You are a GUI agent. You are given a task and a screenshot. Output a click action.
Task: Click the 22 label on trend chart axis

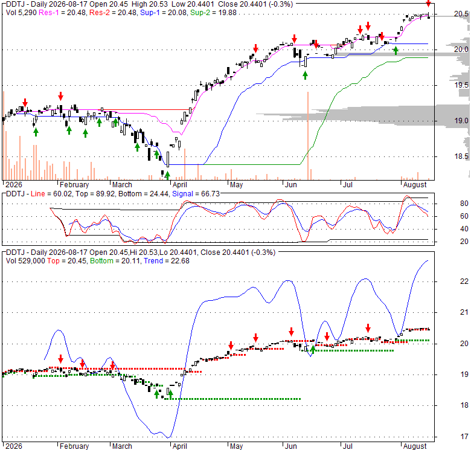coord(464,281)
